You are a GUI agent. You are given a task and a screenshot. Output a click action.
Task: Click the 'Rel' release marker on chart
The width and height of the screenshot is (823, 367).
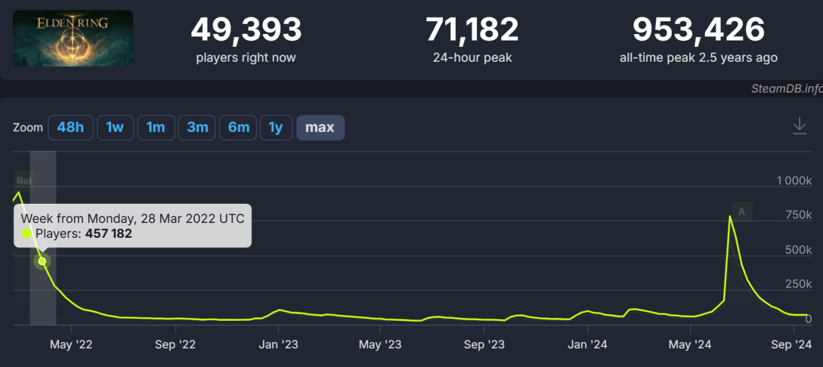(x=23, y=181)
